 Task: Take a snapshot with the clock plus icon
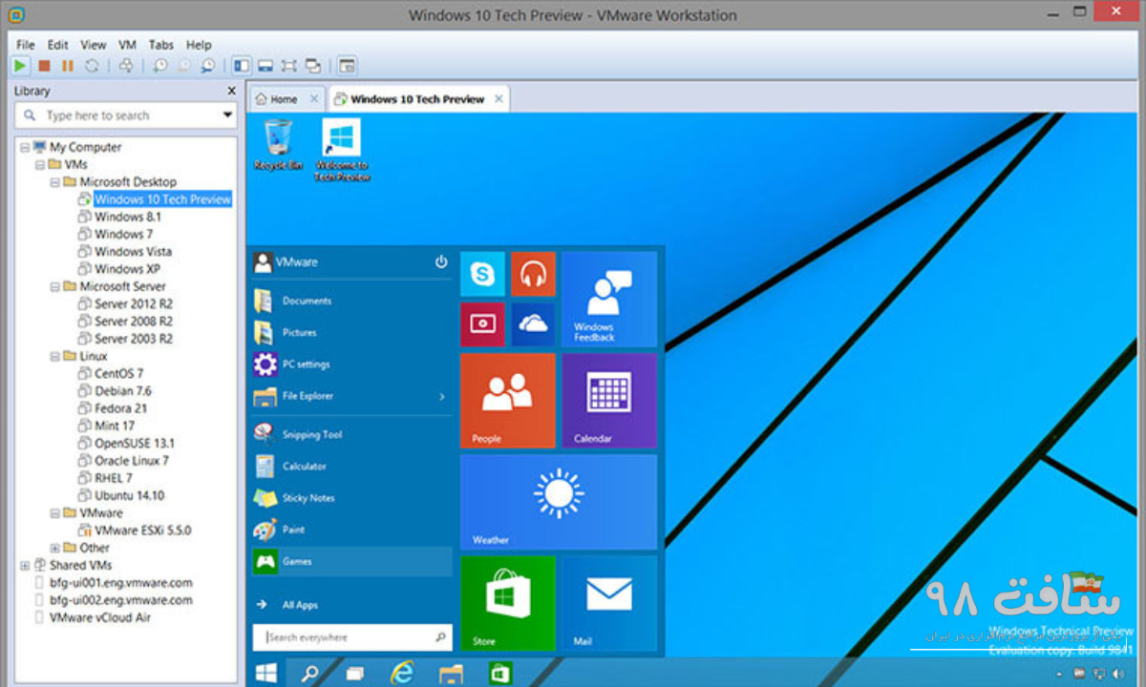[x=159, y=66]
